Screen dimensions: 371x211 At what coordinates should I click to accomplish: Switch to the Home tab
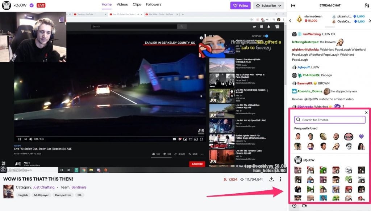pyautogui.click(x=107, y=4)
